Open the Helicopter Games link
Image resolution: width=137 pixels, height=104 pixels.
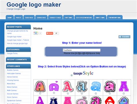coord(14,73)
